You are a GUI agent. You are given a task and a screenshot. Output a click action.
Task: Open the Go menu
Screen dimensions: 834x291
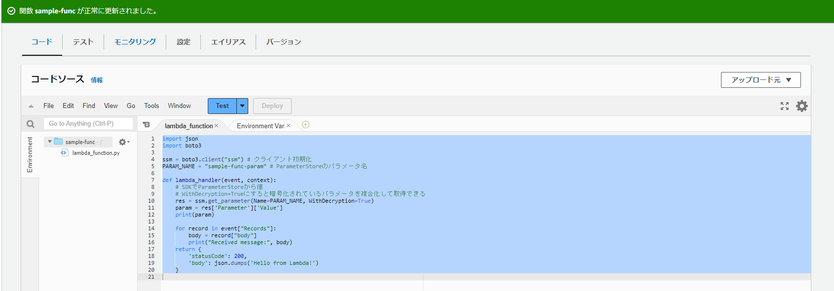131,106
